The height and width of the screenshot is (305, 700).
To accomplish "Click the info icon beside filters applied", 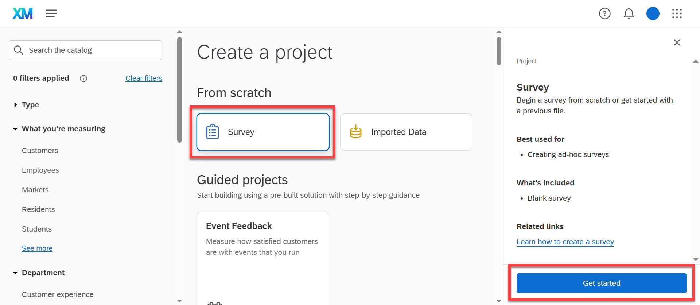I will pos(83,78).
